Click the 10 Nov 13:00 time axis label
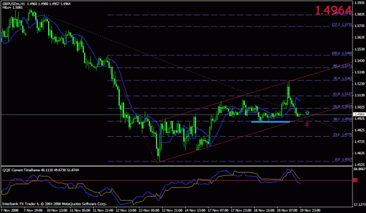366x213 pixels. point(57,210)
